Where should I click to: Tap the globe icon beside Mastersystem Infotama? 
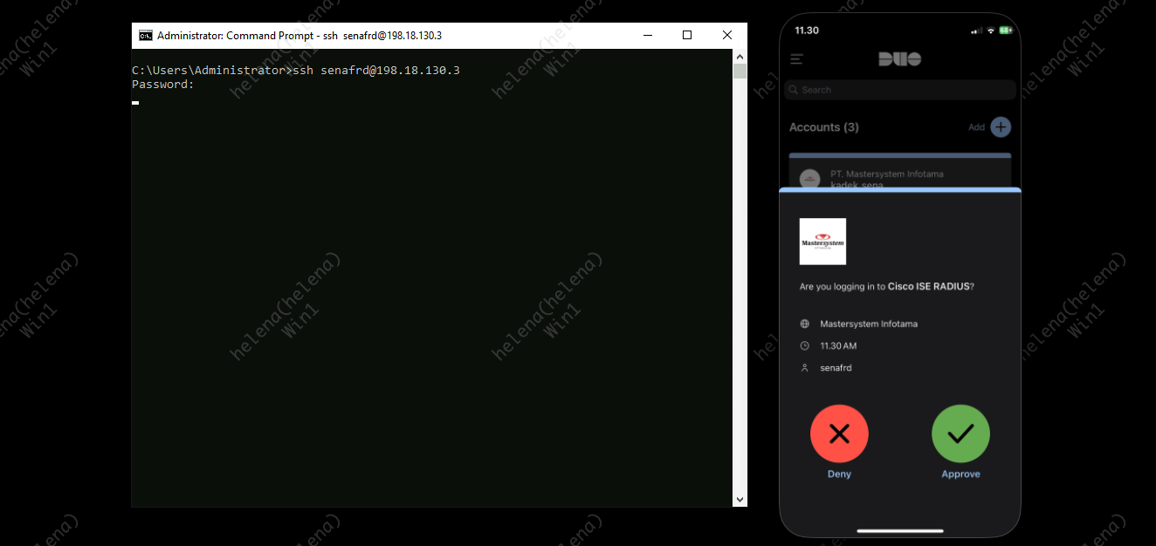pyautogui.click(x=805, y=324)
